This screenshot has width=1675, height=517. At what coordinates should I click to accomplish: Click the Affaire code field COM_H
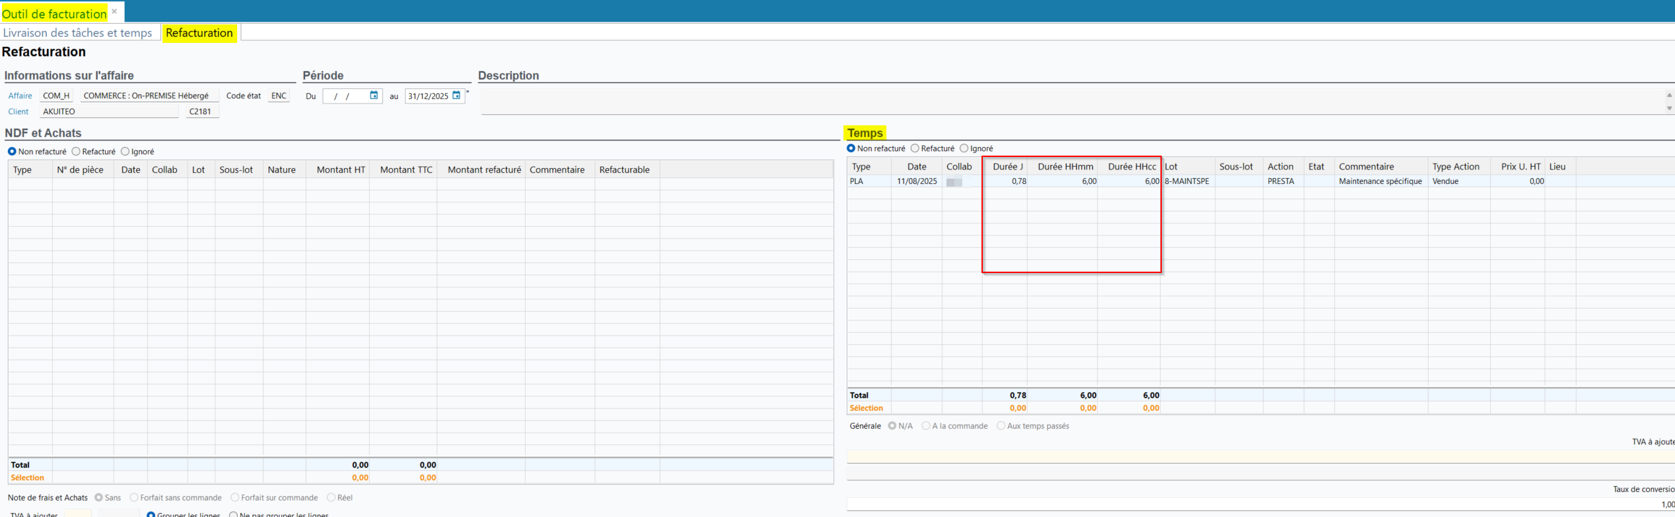point(56,96)
